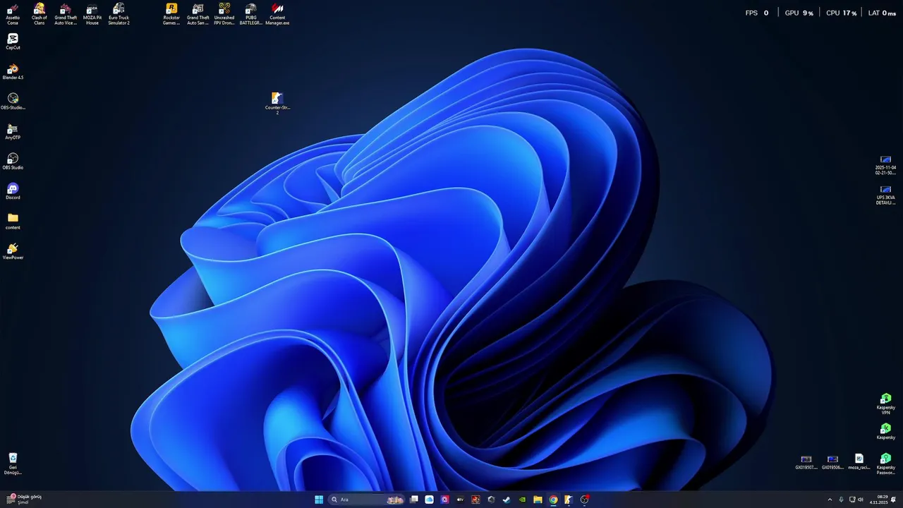Select the content folder on desktop

coord(13,222)
